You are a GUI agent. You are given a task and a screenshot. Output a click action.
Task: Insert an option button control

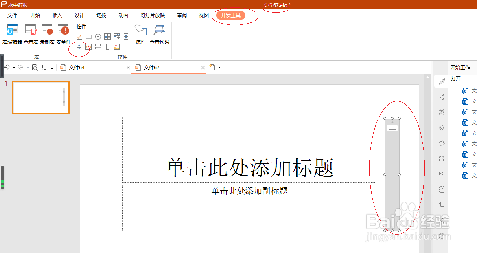(98, 36)
